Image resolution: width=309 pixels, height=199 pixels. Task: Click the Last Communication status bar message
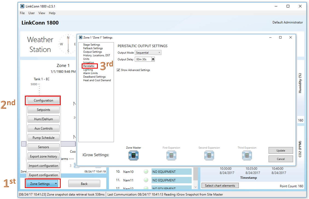(165, 194)
